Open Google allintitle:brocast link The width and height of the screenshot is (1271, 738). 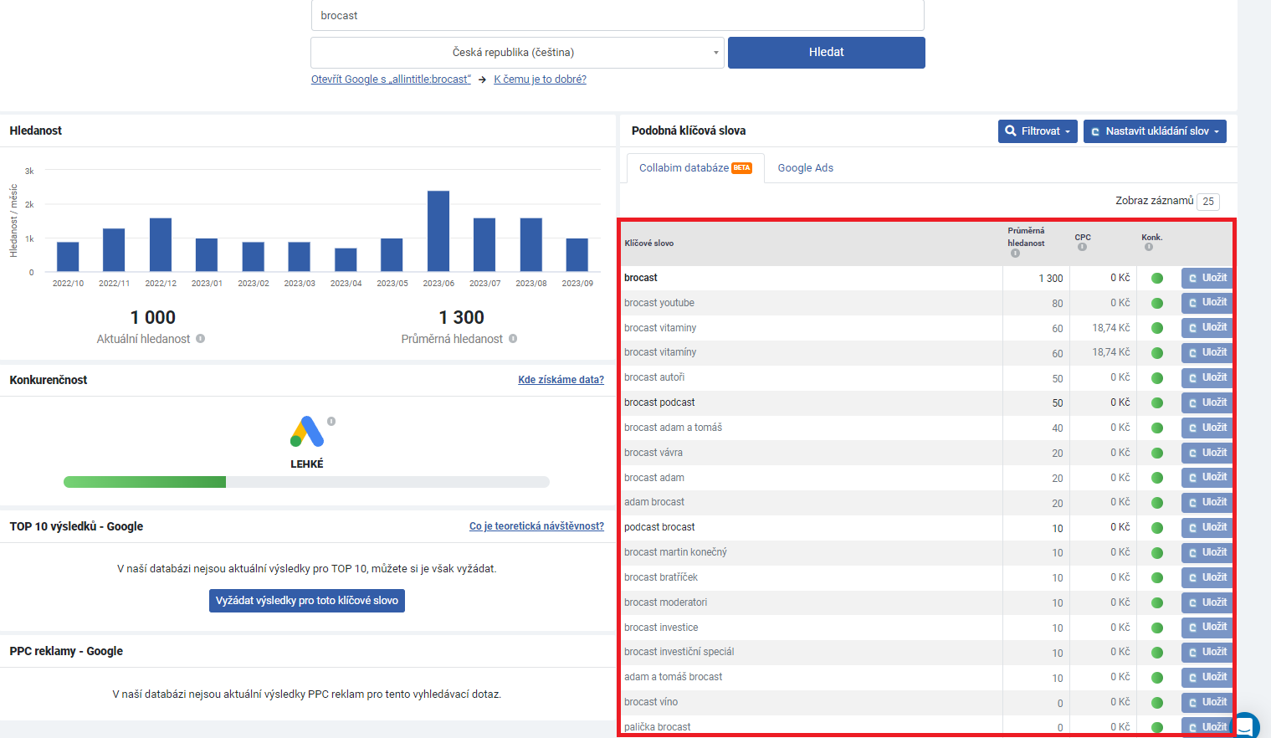(391, 79)
